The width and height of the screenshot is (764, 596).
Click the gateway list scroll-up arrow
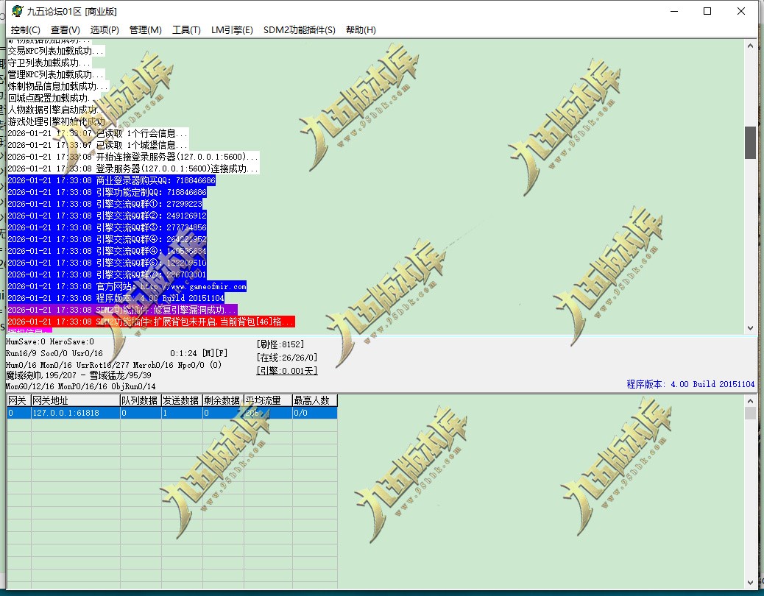[750, 401]
